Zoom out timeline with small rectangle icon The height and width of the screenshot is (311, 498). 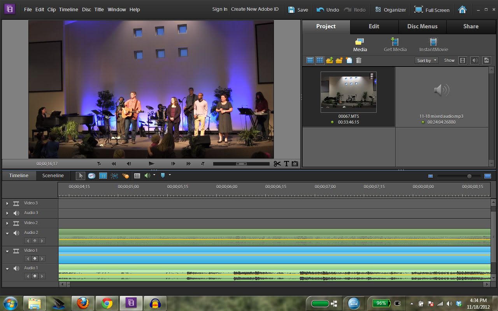coord(430,176)
